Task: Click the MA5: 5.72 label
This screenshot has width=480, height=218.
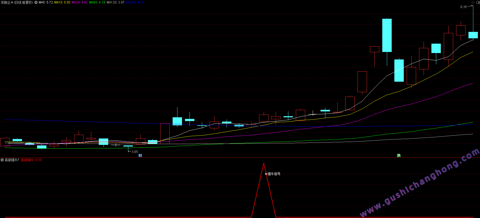Action: click(x=46, y=2)
